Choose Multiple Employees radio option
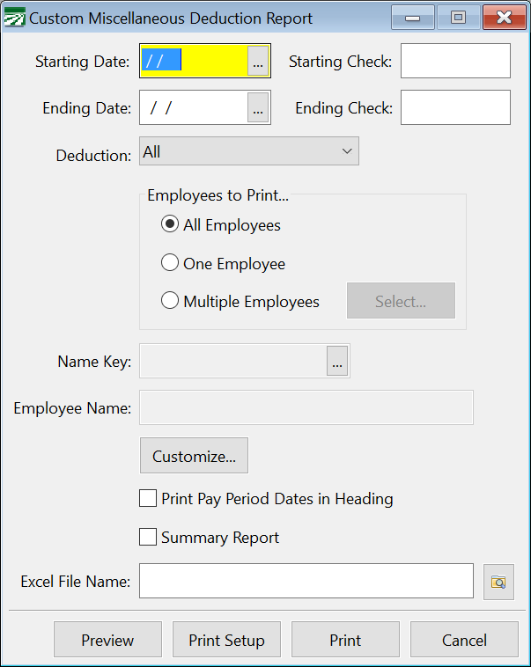The height and width of the screenshot is (667, 531). [x=169, y=301]
